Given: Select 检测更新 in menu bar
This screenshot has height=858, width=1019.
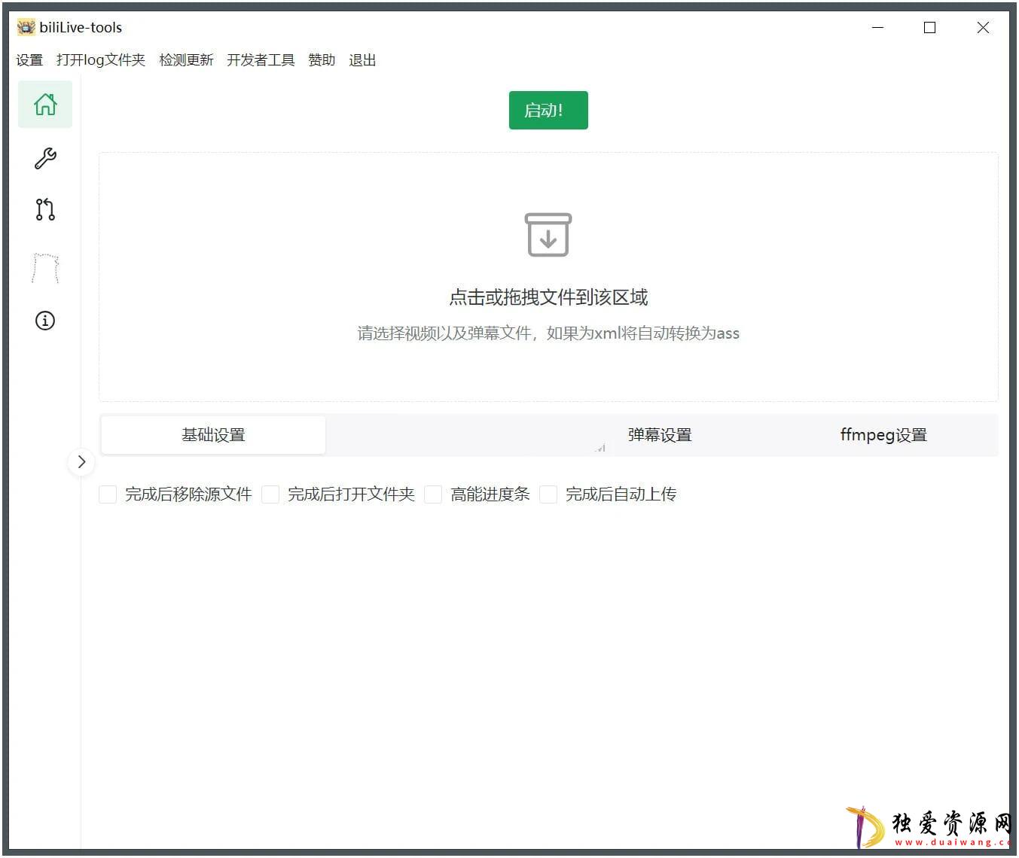Looking at the screenshot, I should [186, 60].
